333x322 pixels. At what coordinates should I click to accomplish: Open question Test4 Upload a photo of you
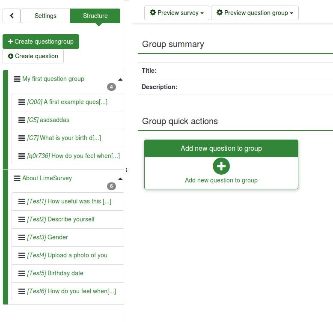[67, 255]
